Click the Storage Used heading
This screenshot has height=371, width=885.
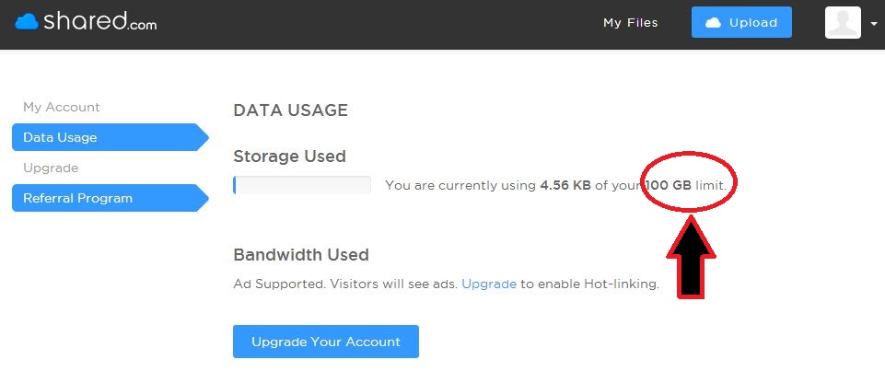tap(289, 157)
